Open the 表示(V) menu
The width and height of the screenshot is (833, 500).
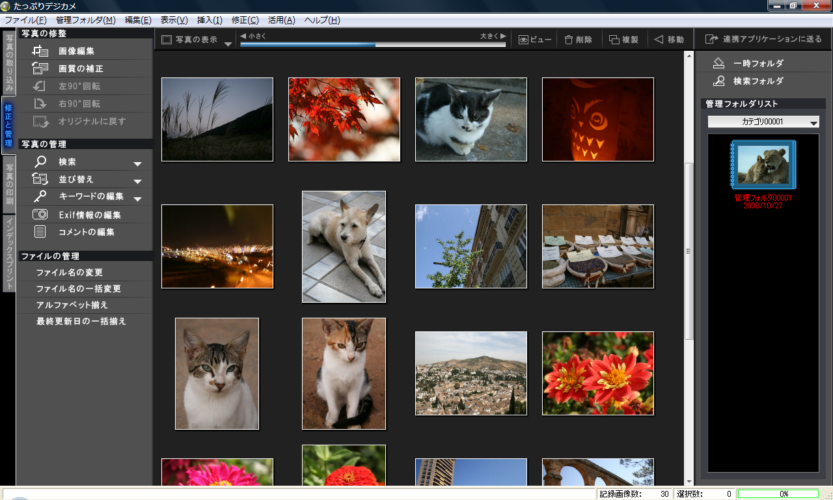(x=174, y=20)
